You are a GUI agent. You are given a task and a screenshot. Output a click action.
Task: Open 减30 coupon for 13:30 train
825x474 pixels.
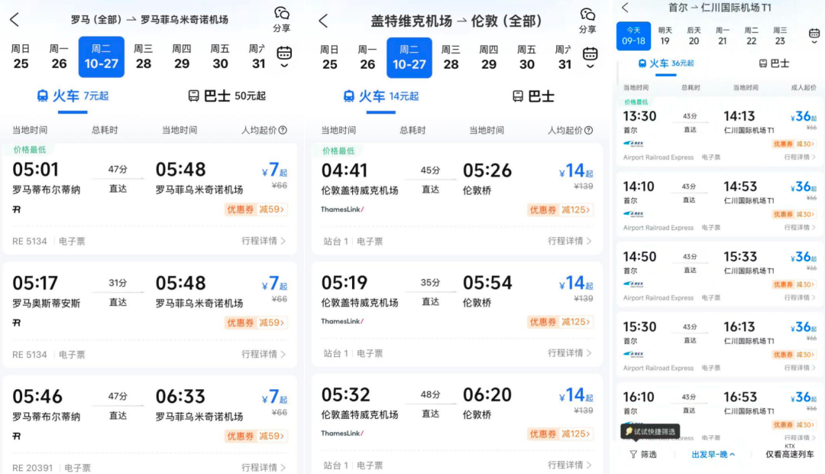pos(794,144)
